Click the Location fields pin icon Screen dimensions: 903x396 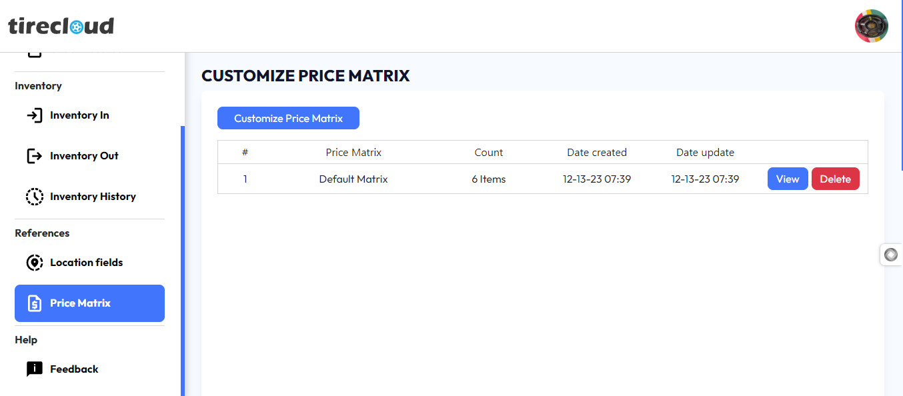click(34, 263)
